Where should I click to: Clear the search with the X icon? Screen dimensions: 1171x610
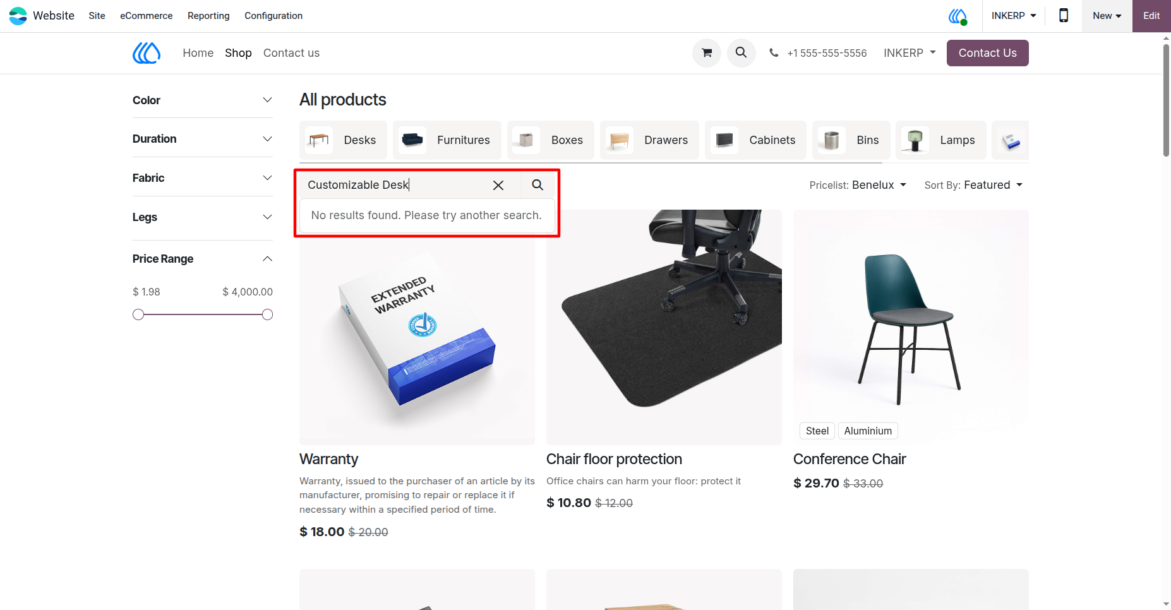coord(498,185)
